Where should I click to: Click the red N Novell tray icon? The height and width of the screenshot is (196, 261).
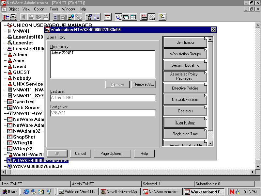coord(232,192)
